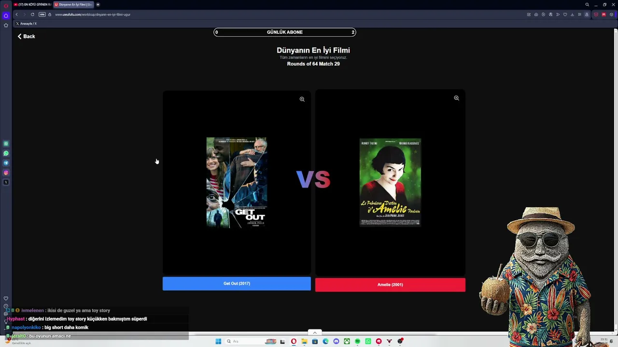This screenshot has height=347, width=618.
Task: Vote for Get Out (2017)
Action: click(237, 283)
